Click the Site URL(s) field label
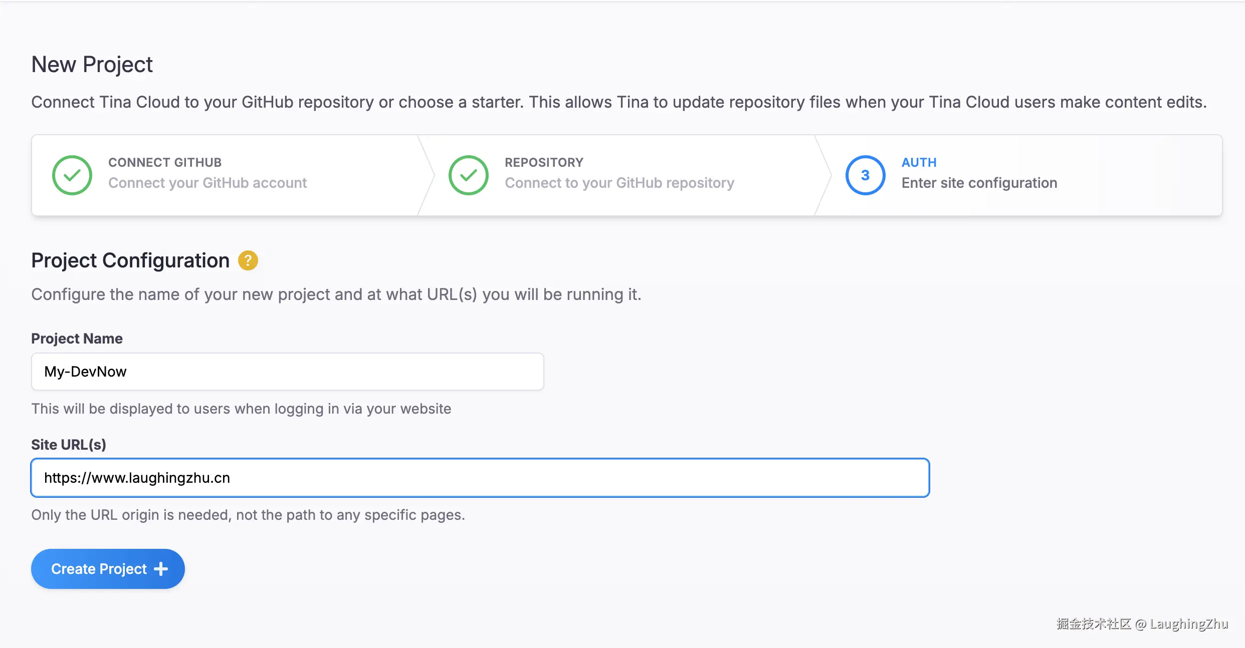The height and width of the screenshot is (648, 1245). pos(69,445)
